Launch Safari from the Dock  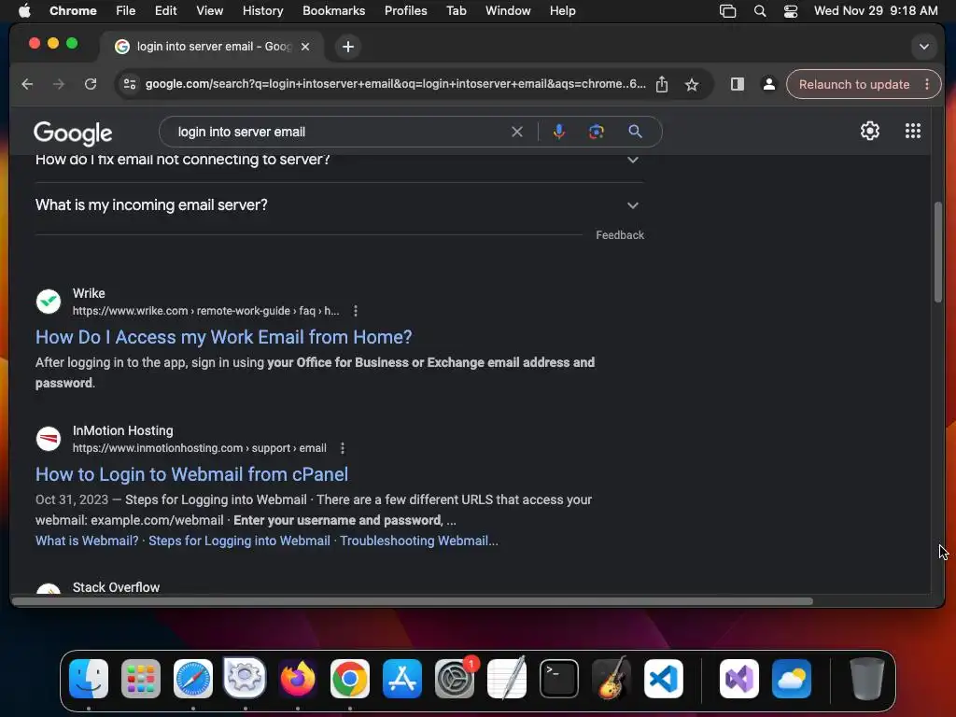point(193,679)
